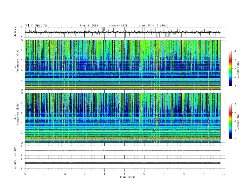Click the "station=ATH" header label

click(x=118, y=25)
